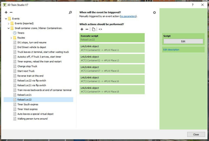Open the event search magnifier icon

(70, 13)
